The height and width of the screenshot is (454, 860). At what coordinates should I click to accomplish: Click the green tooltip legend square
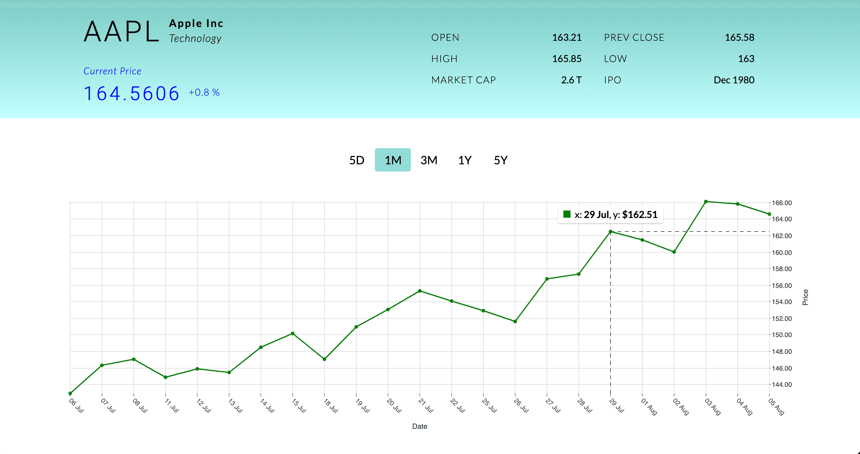[x=567, y=214]
